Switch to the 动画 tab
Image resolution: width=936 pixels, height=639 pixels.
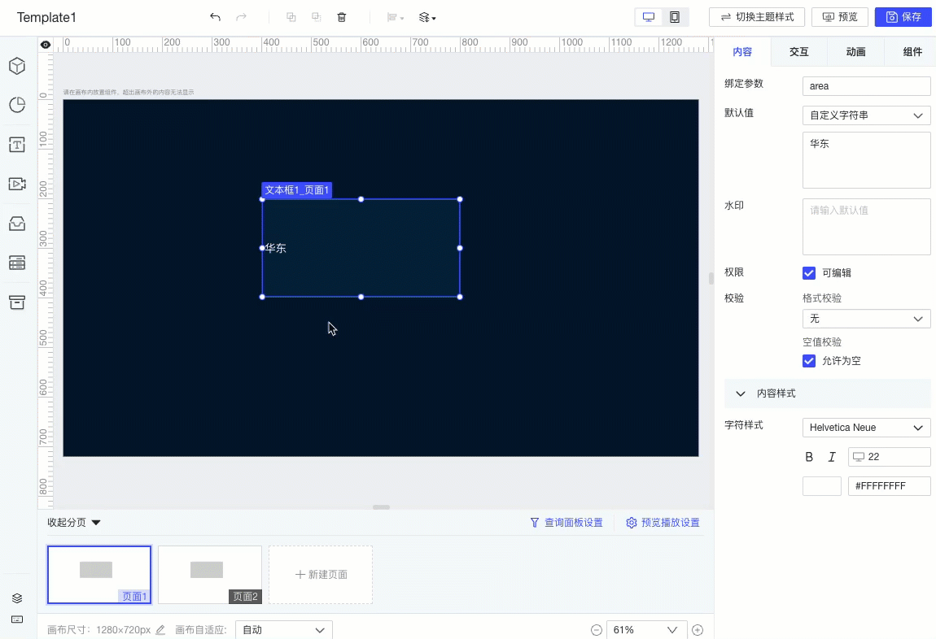click(855, 52)
